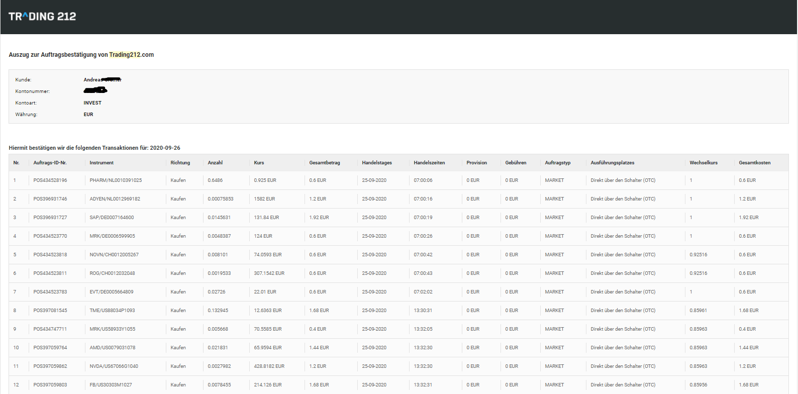Click the Auftragstyp column header
The image size is (798, 394).
point(558,163)
